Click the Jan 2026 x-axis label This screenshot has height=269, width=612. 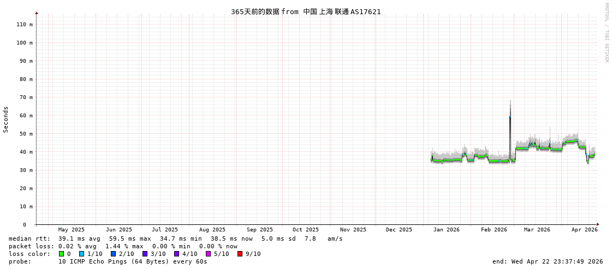[446, 230]
